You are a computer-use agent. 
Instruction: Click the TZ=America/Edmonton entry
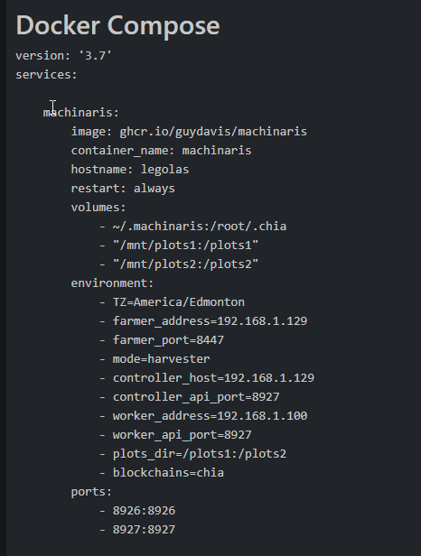(172, 302)
